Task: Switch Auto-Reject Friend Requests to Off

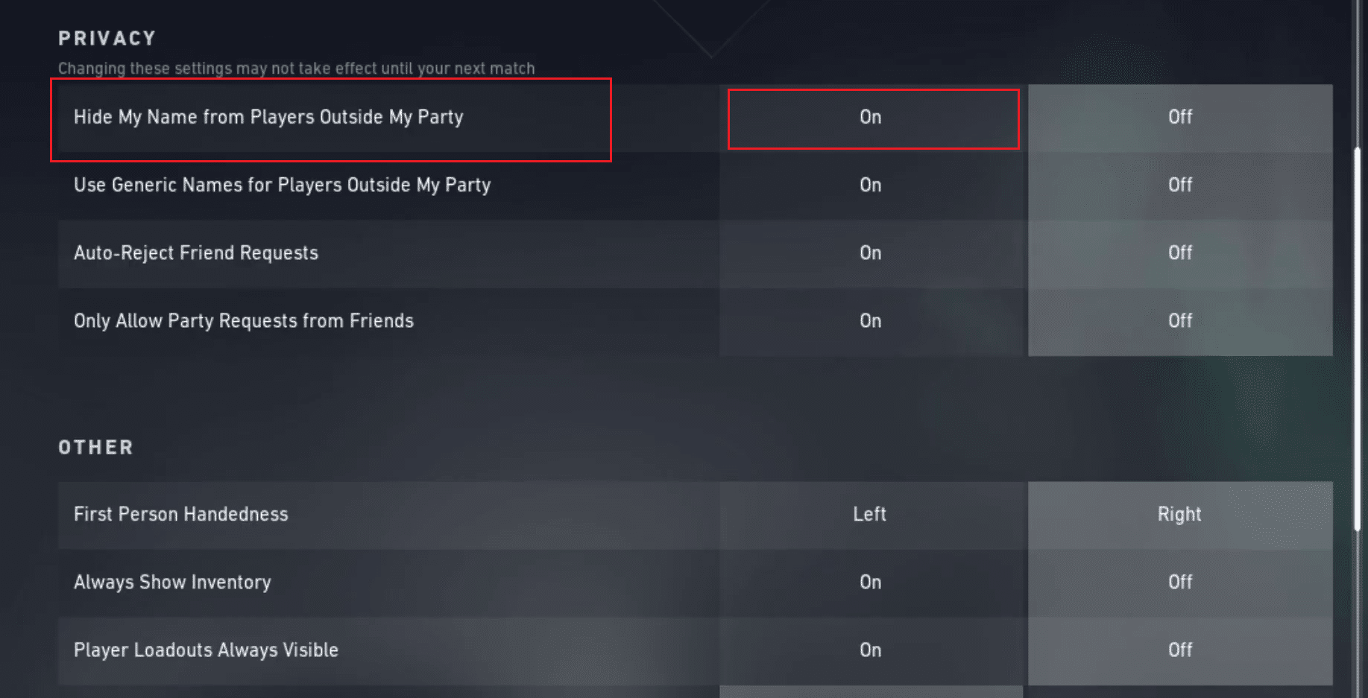Action: (x=1179, y=253)
